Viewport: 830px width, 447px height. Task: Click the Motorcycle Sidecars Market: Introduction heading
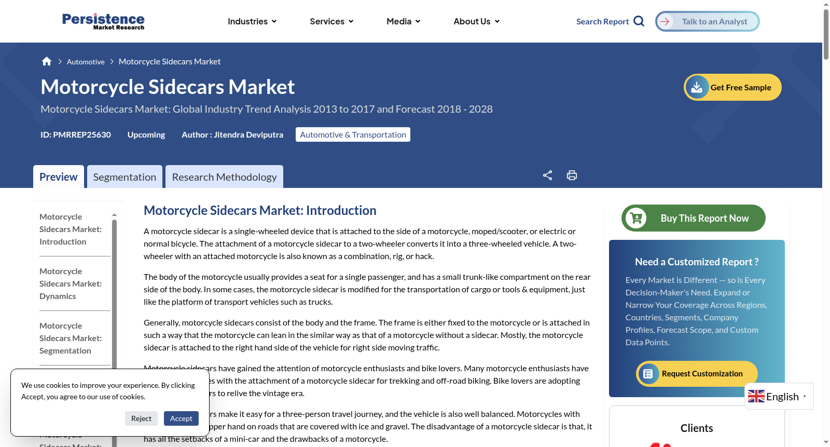click(x=260, y=210)
